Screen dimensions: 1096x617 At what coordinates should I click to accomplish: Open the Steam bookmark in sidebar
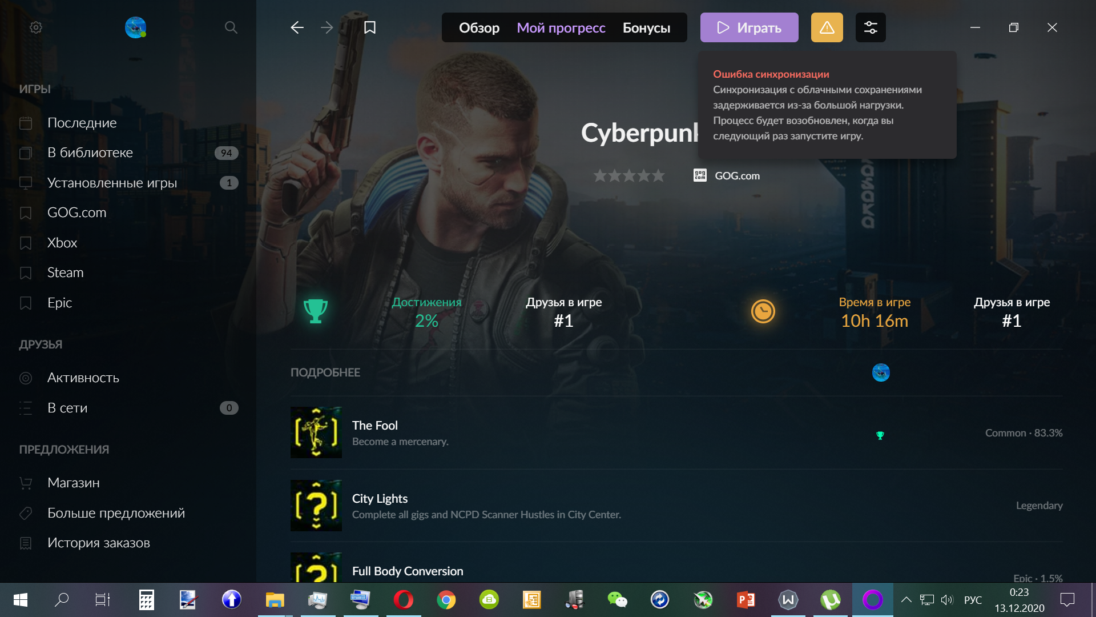tap(65, 273)
